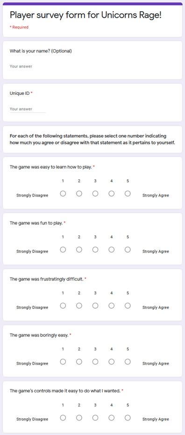Viewport: 185px width, 435px height.
Task: Select 2 for boringly easy statement
Action: point(79,362)
